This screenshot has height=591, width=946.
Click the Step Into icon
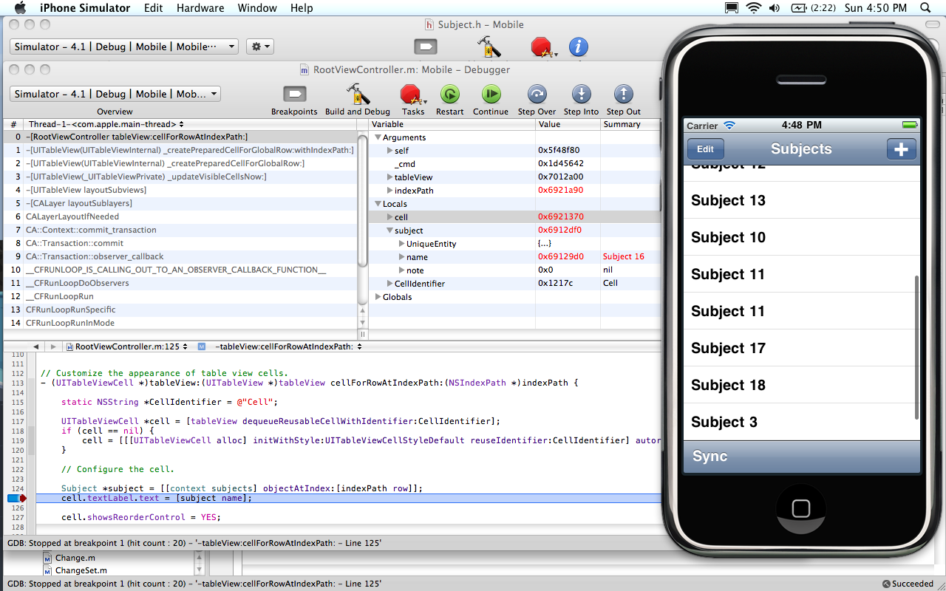point(582,95)
